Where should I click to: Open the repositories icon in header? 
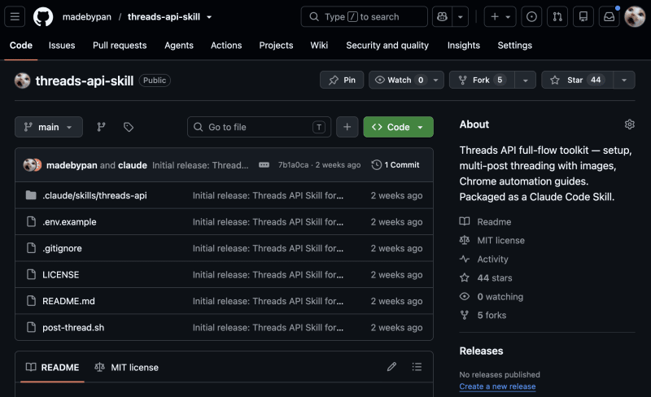[583, 16]
